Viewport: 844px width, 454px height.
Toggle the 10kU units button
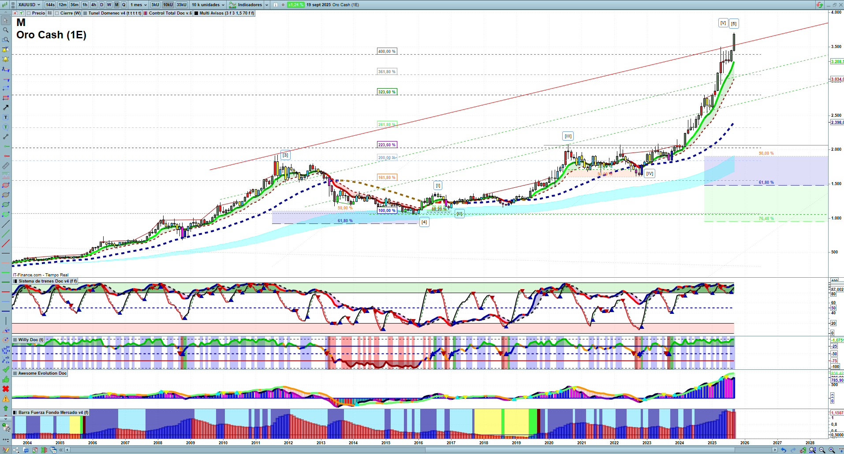tap(168, 5)
